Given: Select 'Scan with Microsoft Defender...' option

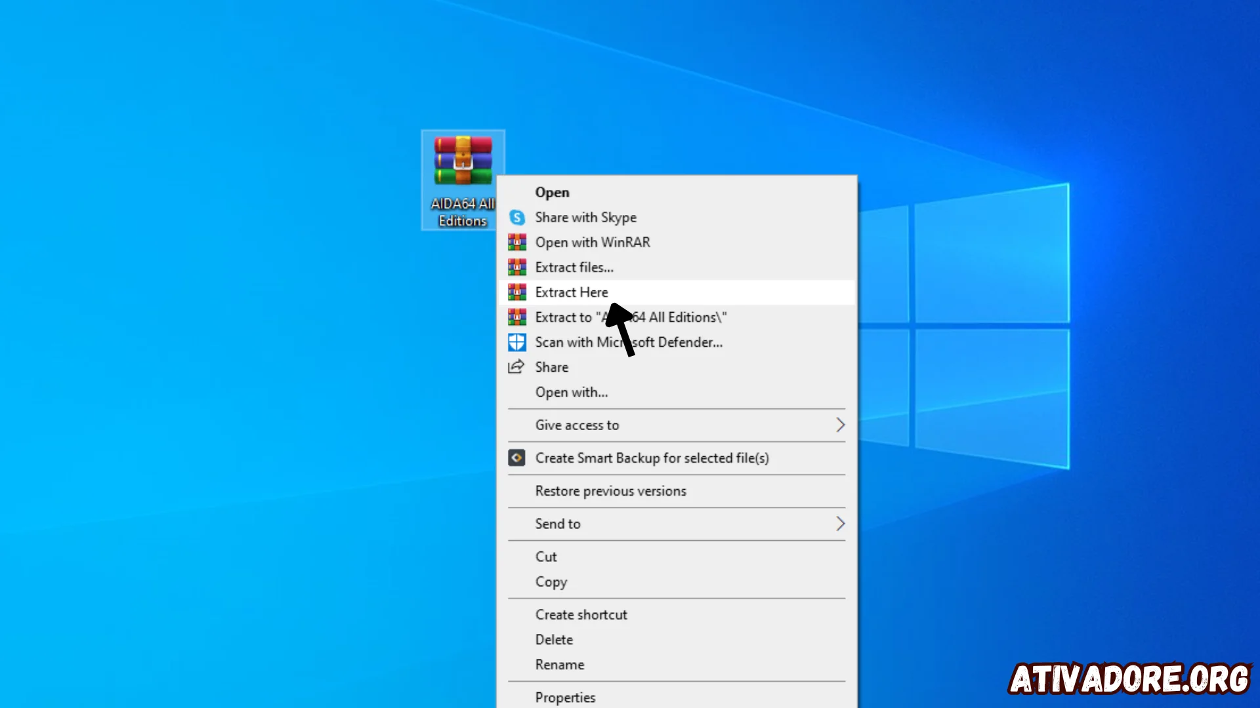Looking at the screenshot, I should click(628, 342).
